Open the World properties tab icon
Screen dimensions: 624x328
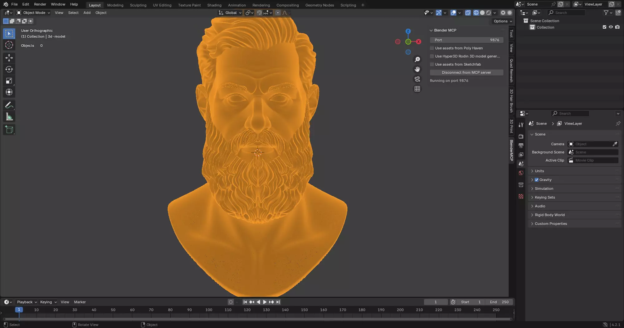click(521, 173)
